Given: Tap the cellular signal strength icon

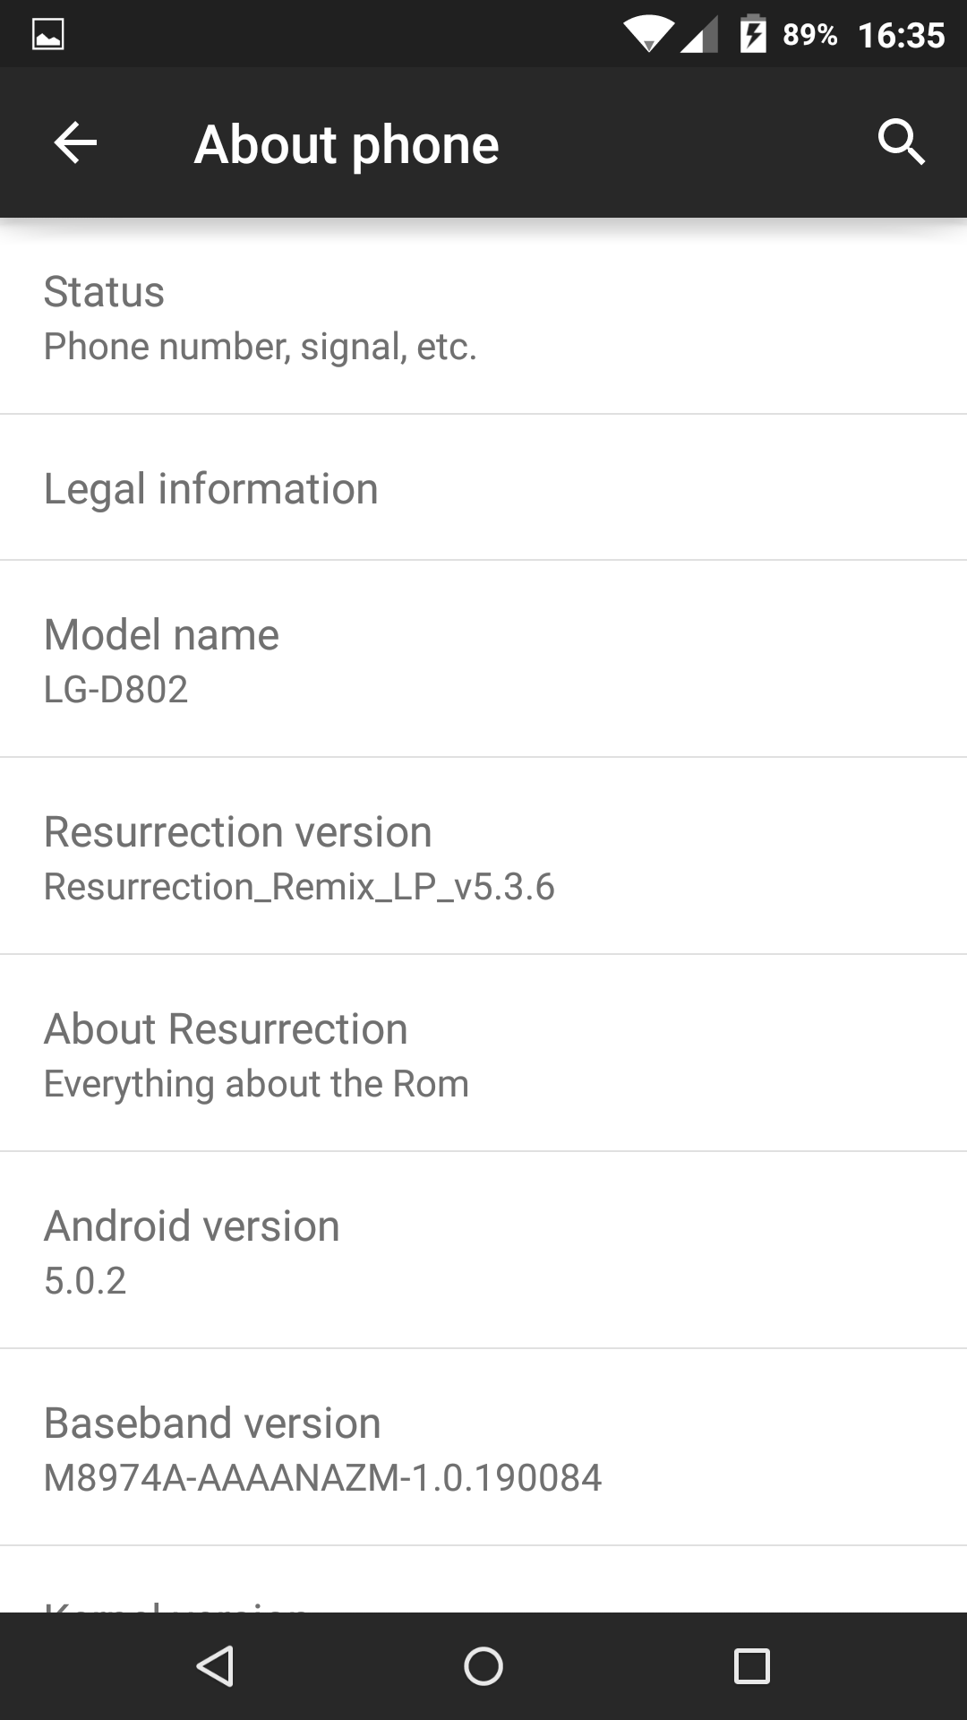Looking at the screenshot, I should (699, 35).
